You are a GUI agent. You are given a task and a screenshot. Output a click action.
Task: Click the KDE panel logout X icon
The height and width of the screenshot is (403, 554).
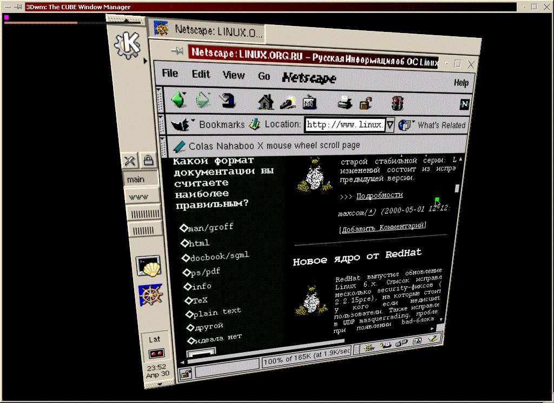[x=130, y=161]
